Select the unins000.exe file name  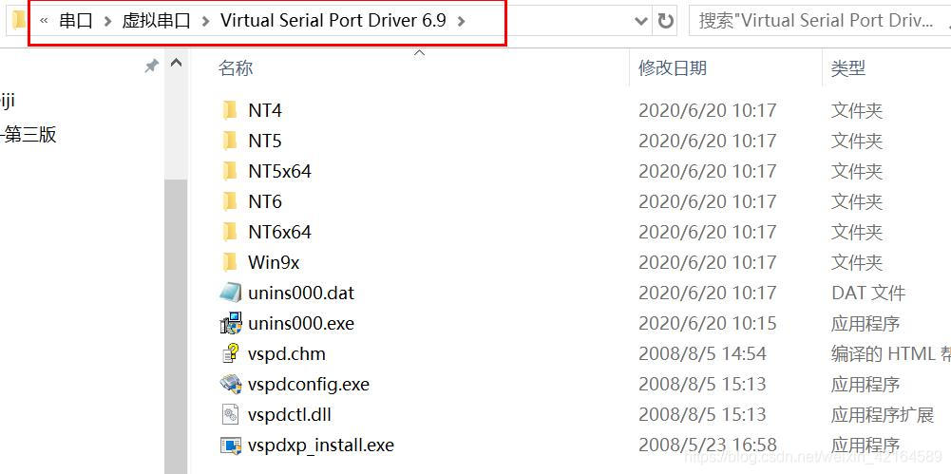pyautogui.click(x=301, y=323)
